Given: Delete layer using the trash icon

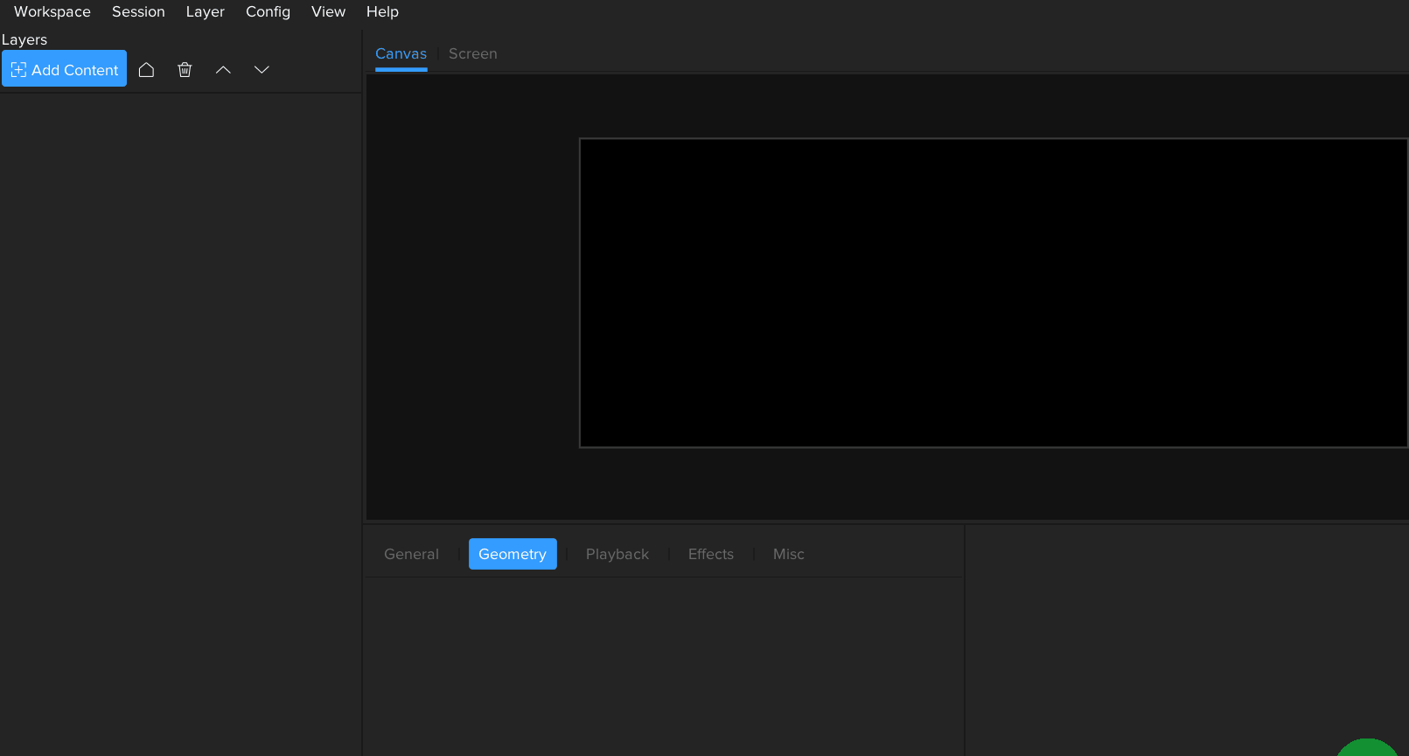Looking at the screenshot, I should [x=185, y=70].
